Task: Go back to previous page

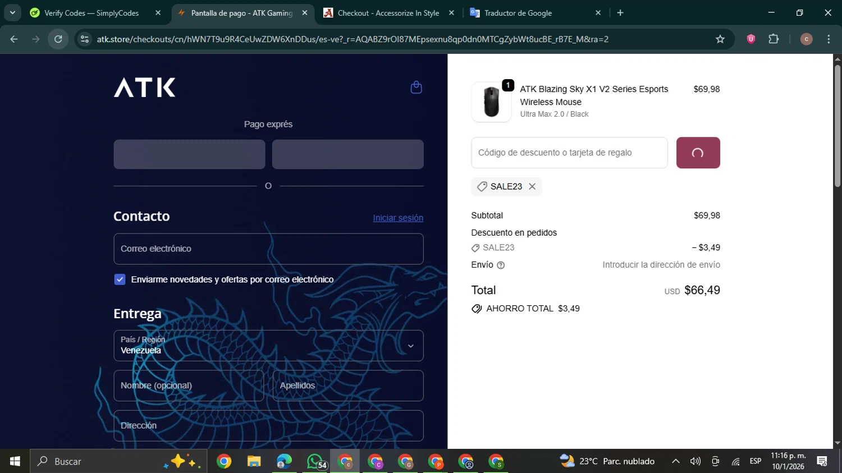Action: (x=14, y=39)
